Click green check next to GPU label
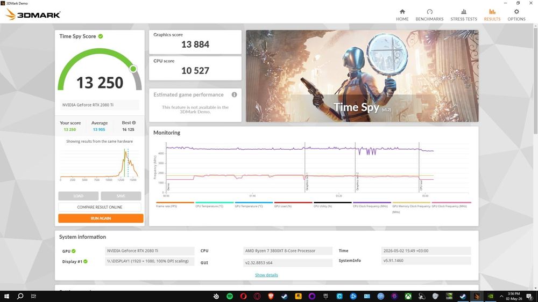The width and height of the screenshot is (538, 302). 74,251
